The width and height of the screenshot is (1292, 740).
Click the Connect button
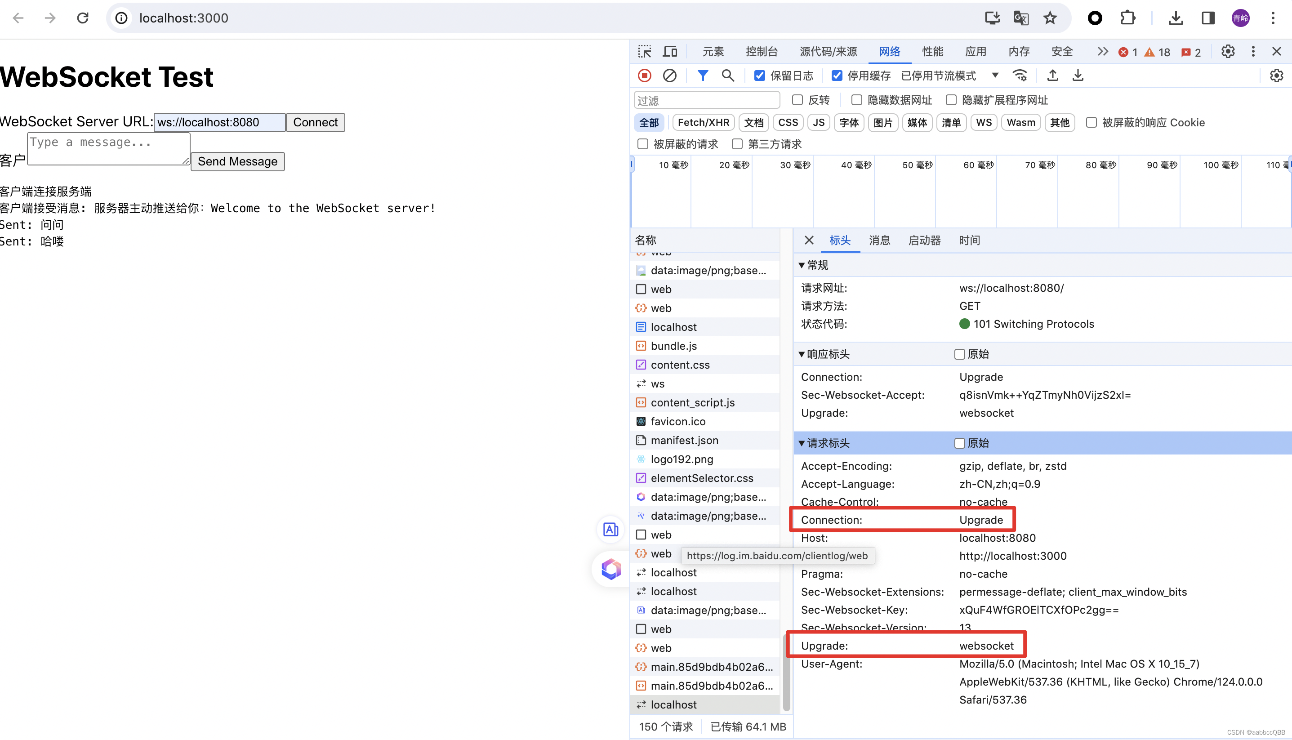pyautogui.click(x=315, y=122)
